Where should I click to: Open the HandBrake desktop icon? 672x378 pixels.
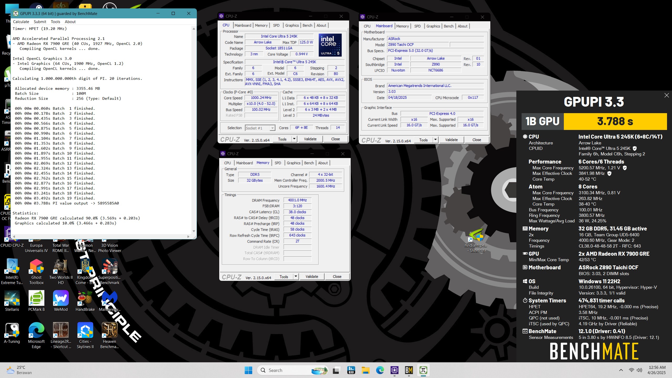point(85,301)
